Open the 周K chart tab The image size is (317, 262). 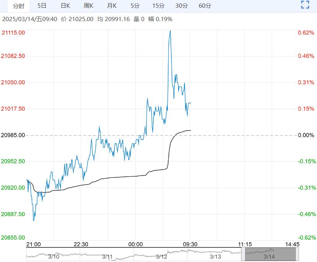pos(88,6)
